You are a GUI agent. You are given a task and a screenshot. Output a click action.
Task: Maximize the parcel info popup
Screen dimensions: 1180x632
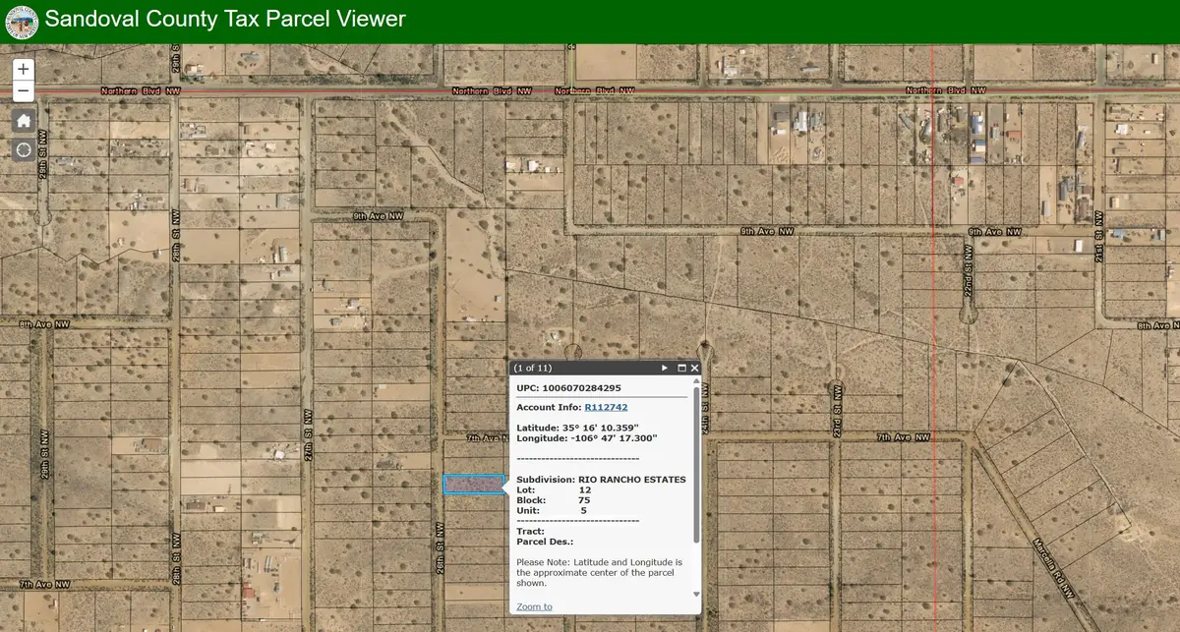point(683,367)
